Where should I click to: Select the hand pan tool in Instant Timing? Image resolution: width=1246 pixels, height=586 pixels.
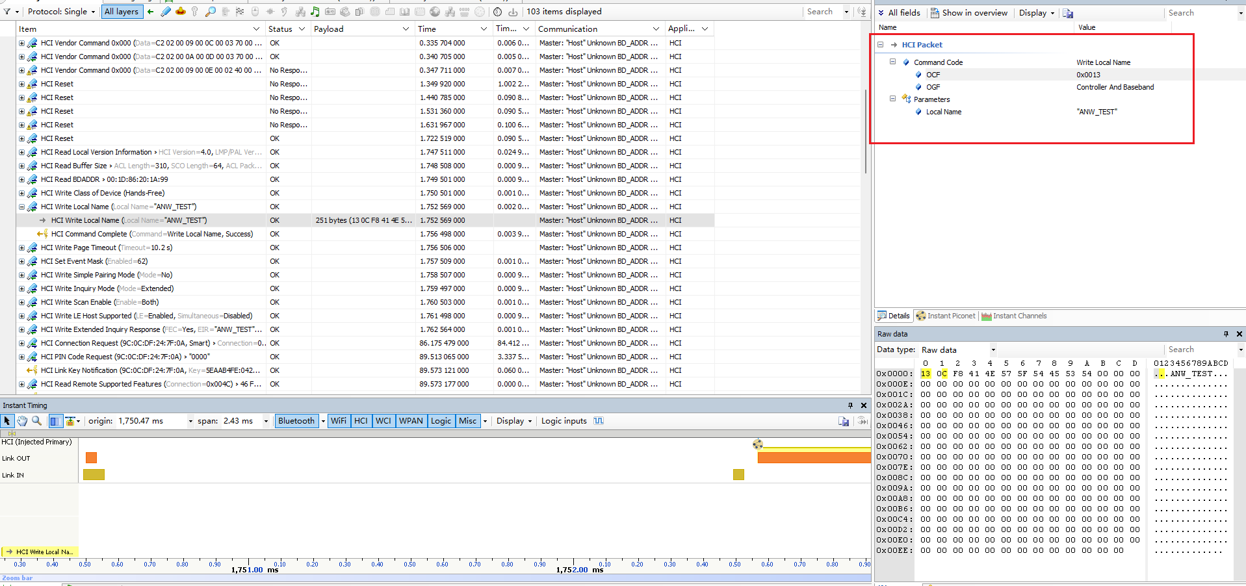tap(22, 421)
